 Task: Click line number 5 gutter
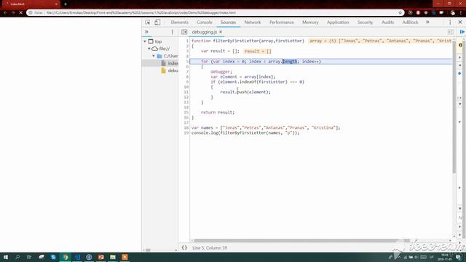pyautogui.click(x=187, y=61)
